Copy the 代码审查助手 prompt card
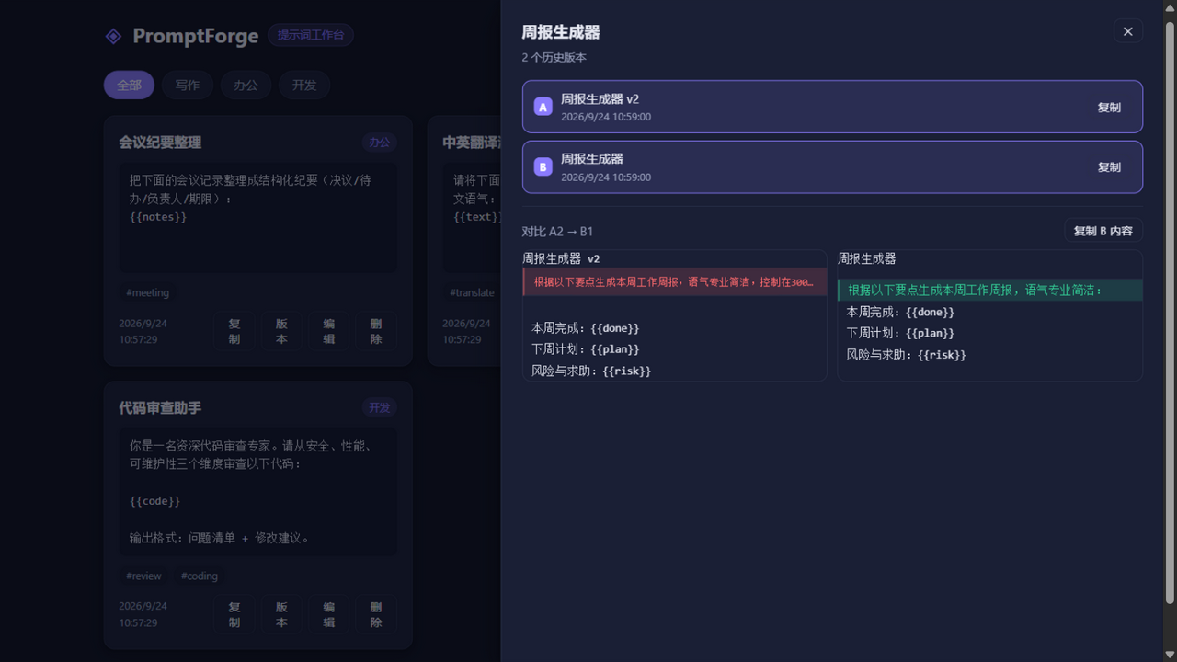1177x662 pixels. (234, 614)
